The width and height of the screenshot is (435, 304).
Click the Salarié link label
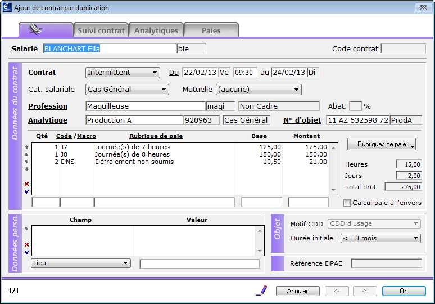pos(24,48)
